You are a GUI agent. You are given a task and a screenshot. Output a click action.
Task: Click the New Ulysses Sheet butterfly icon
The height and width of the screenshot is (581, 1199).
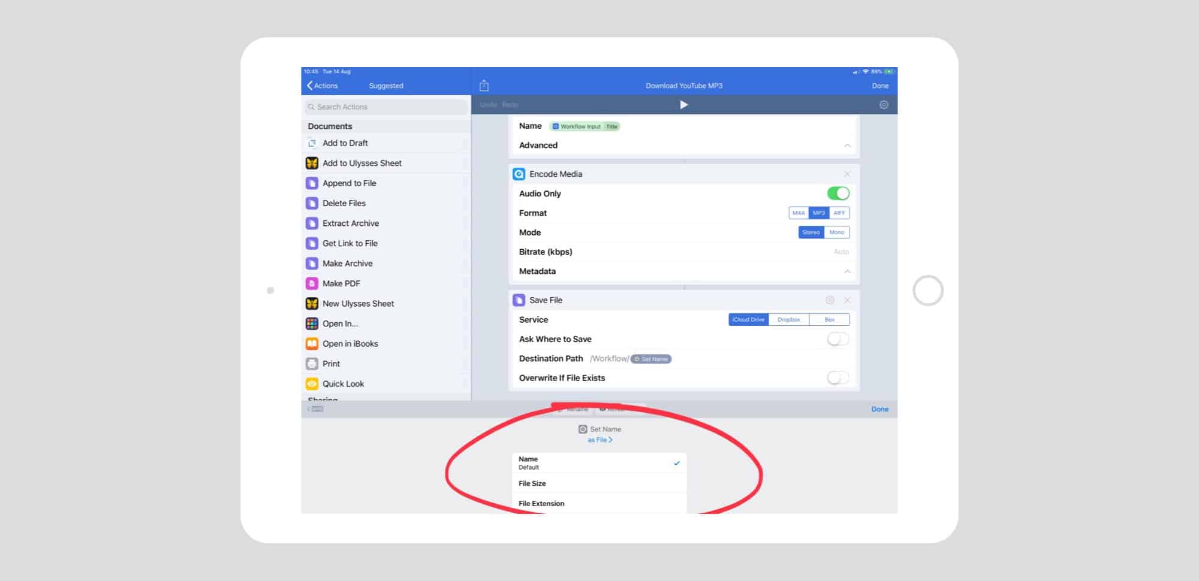(312, 304)
